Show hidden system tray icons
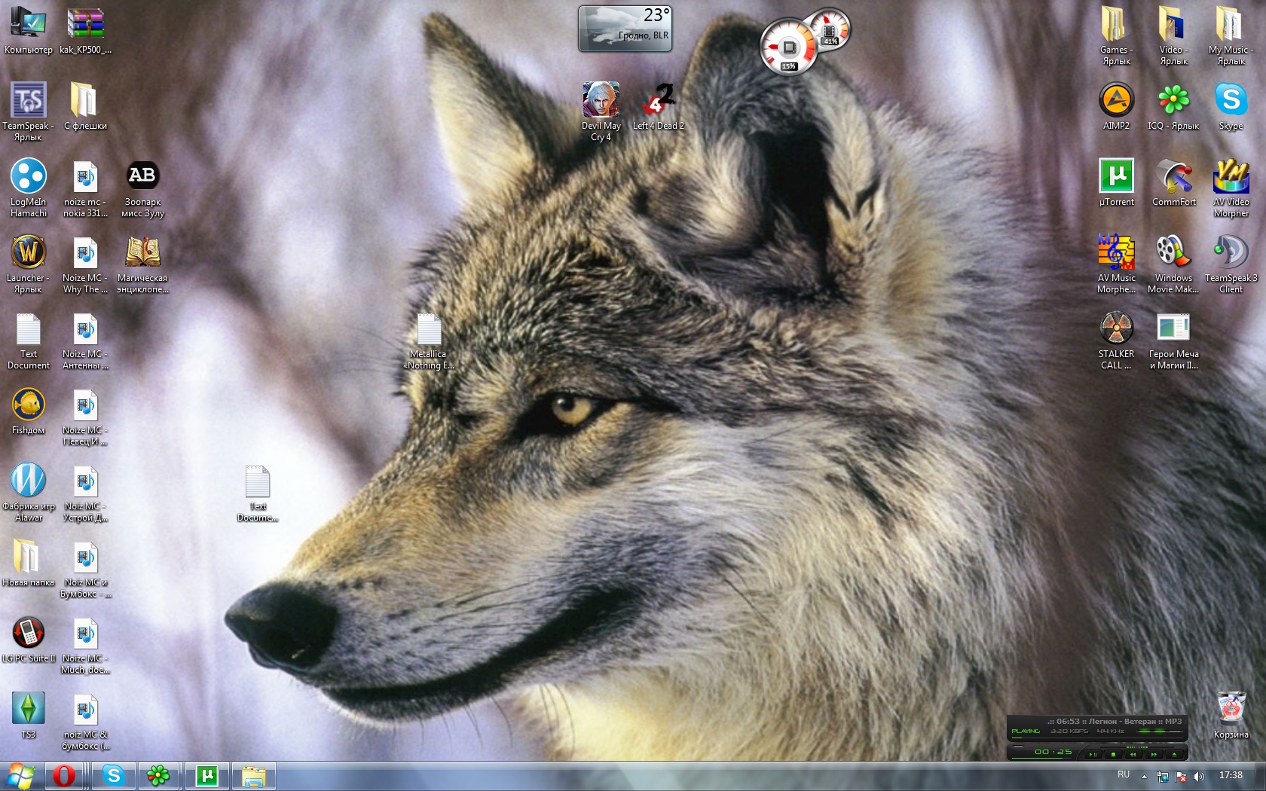This screenshot has height=791, width=1266. (1144, 776)
